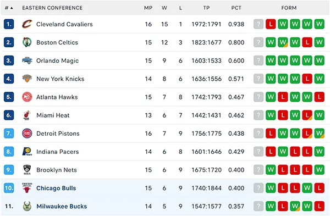Image resolution: width=330 pixels, height=216 pixels.
Task: Click Milwaukee Bucks' last L form badge
Action: tap(319, 206)
